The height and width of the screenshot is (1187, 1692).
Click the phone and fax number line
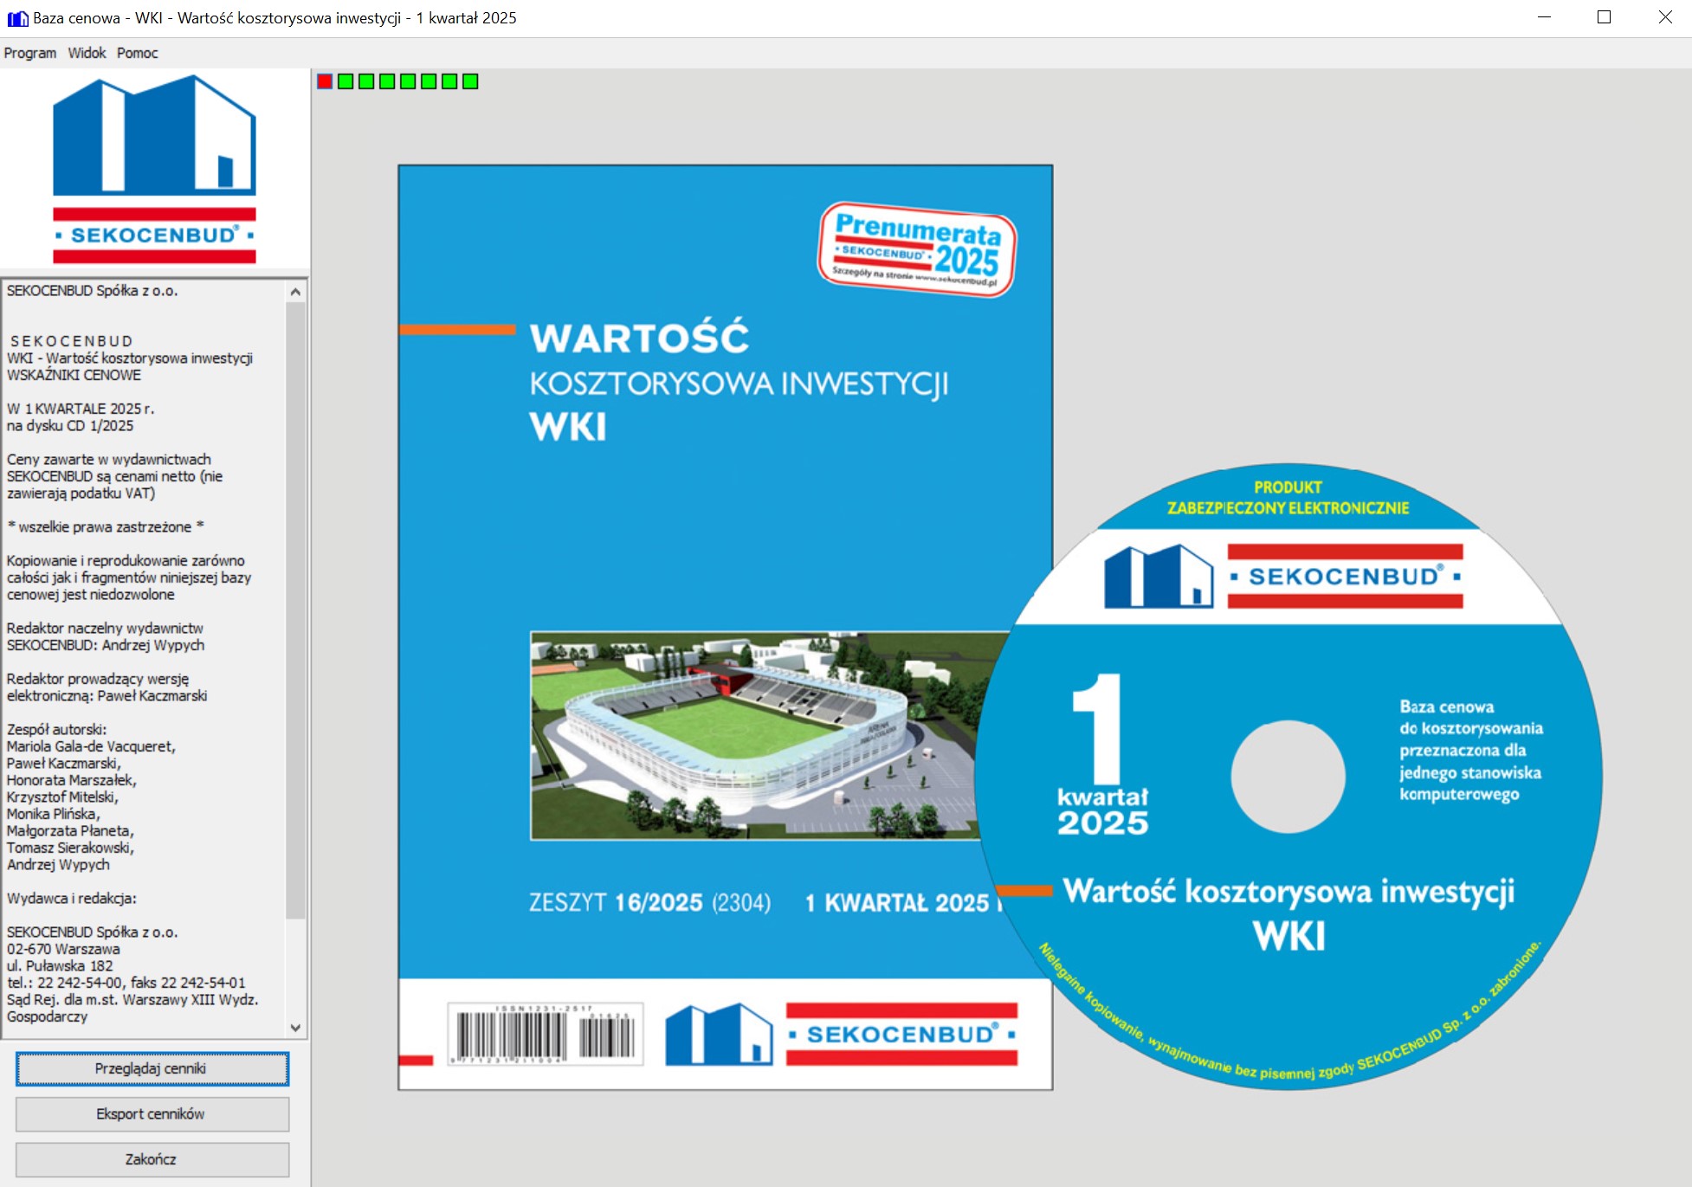click(126, 983)
